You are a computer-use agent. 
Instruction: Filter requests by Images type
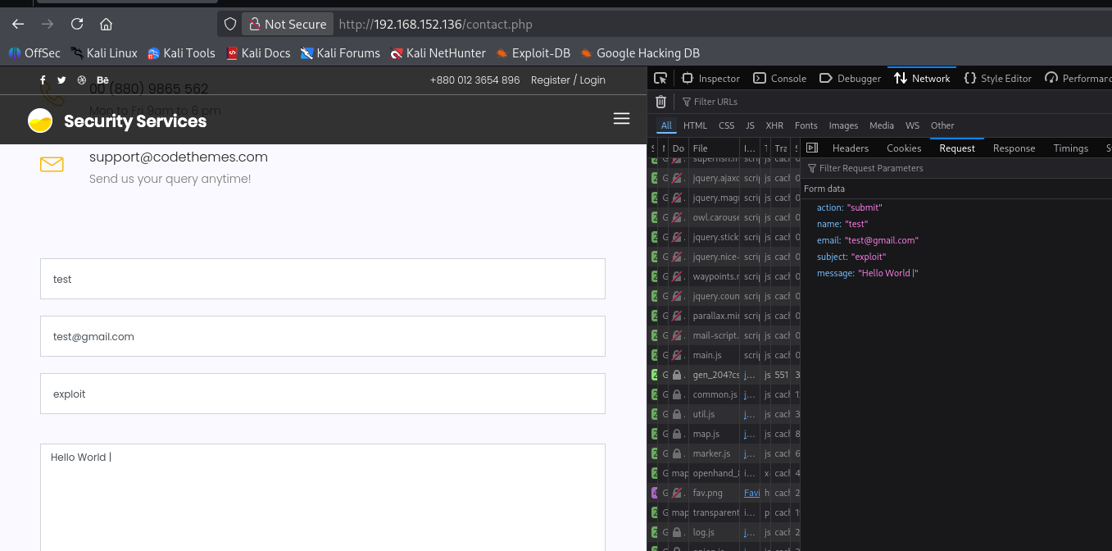pos(843,125)
